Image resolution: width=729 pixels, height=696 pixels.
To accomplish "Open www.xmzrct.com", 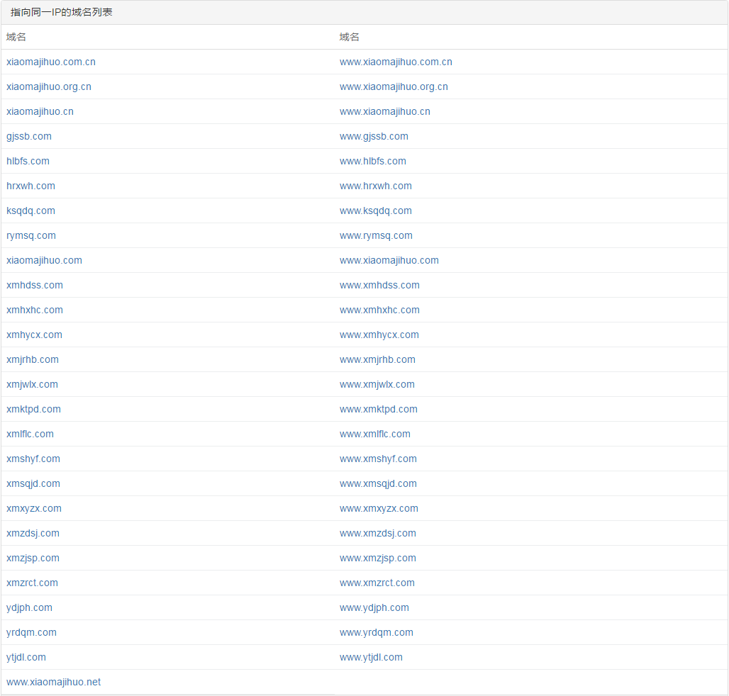I will point(377,583).
